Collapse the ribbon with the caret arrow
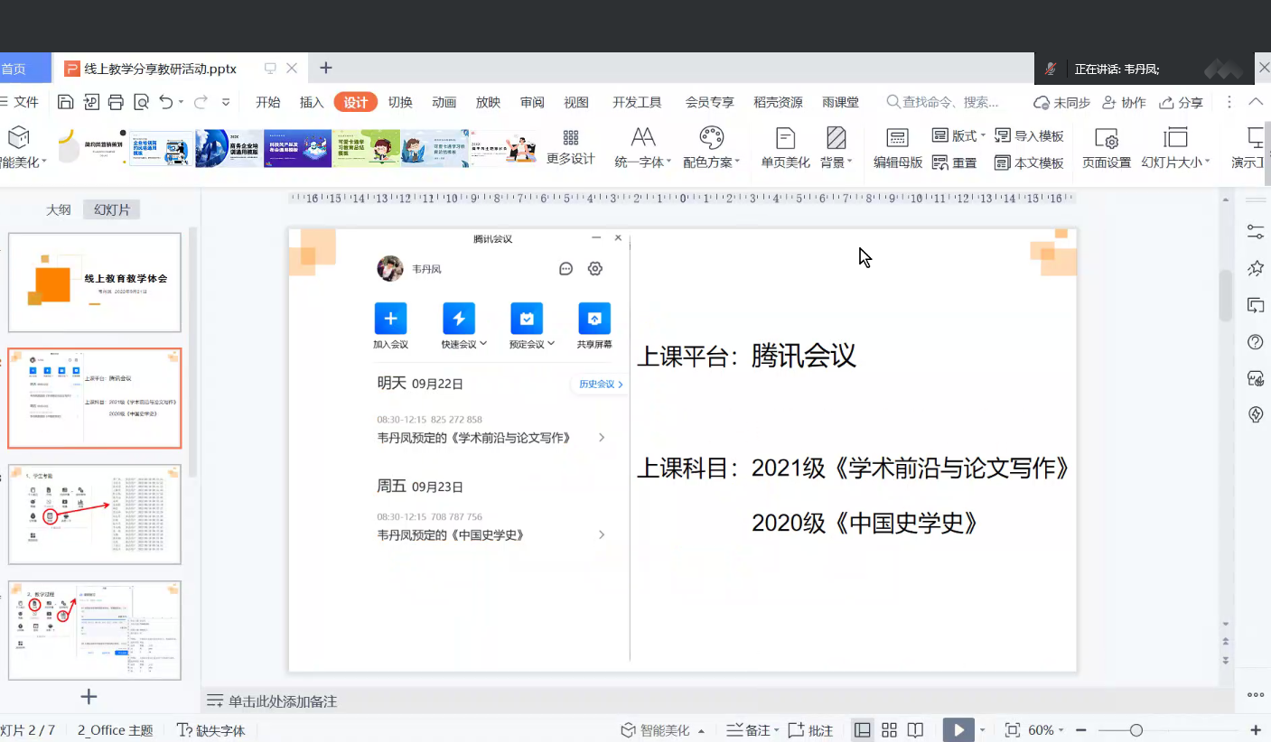Image resolution: width=1271 pixels, height=742 pixels. tap(1256, 102)
